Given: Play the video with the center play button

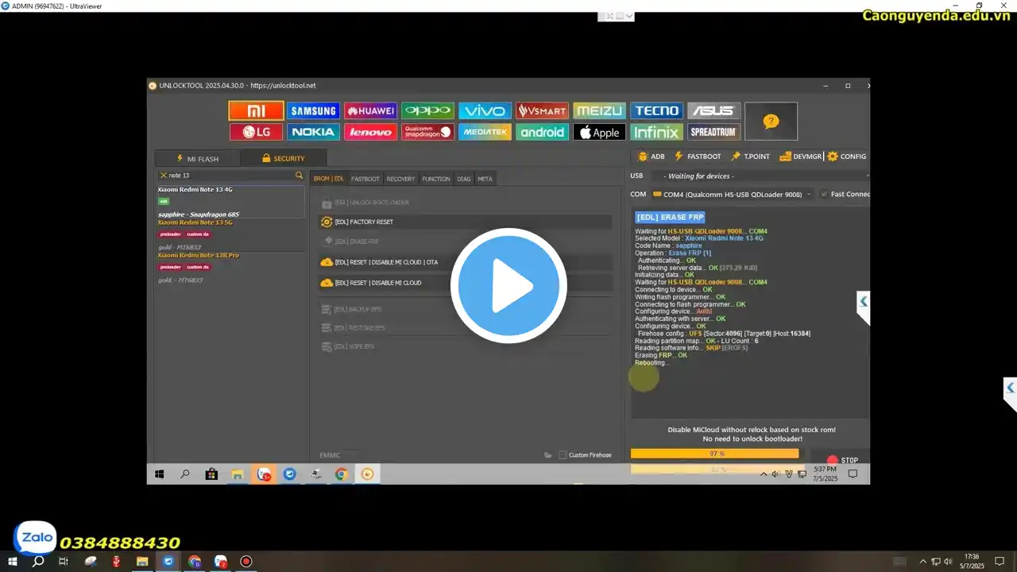Looking at the screenshot, I should [x=508, y=286].
